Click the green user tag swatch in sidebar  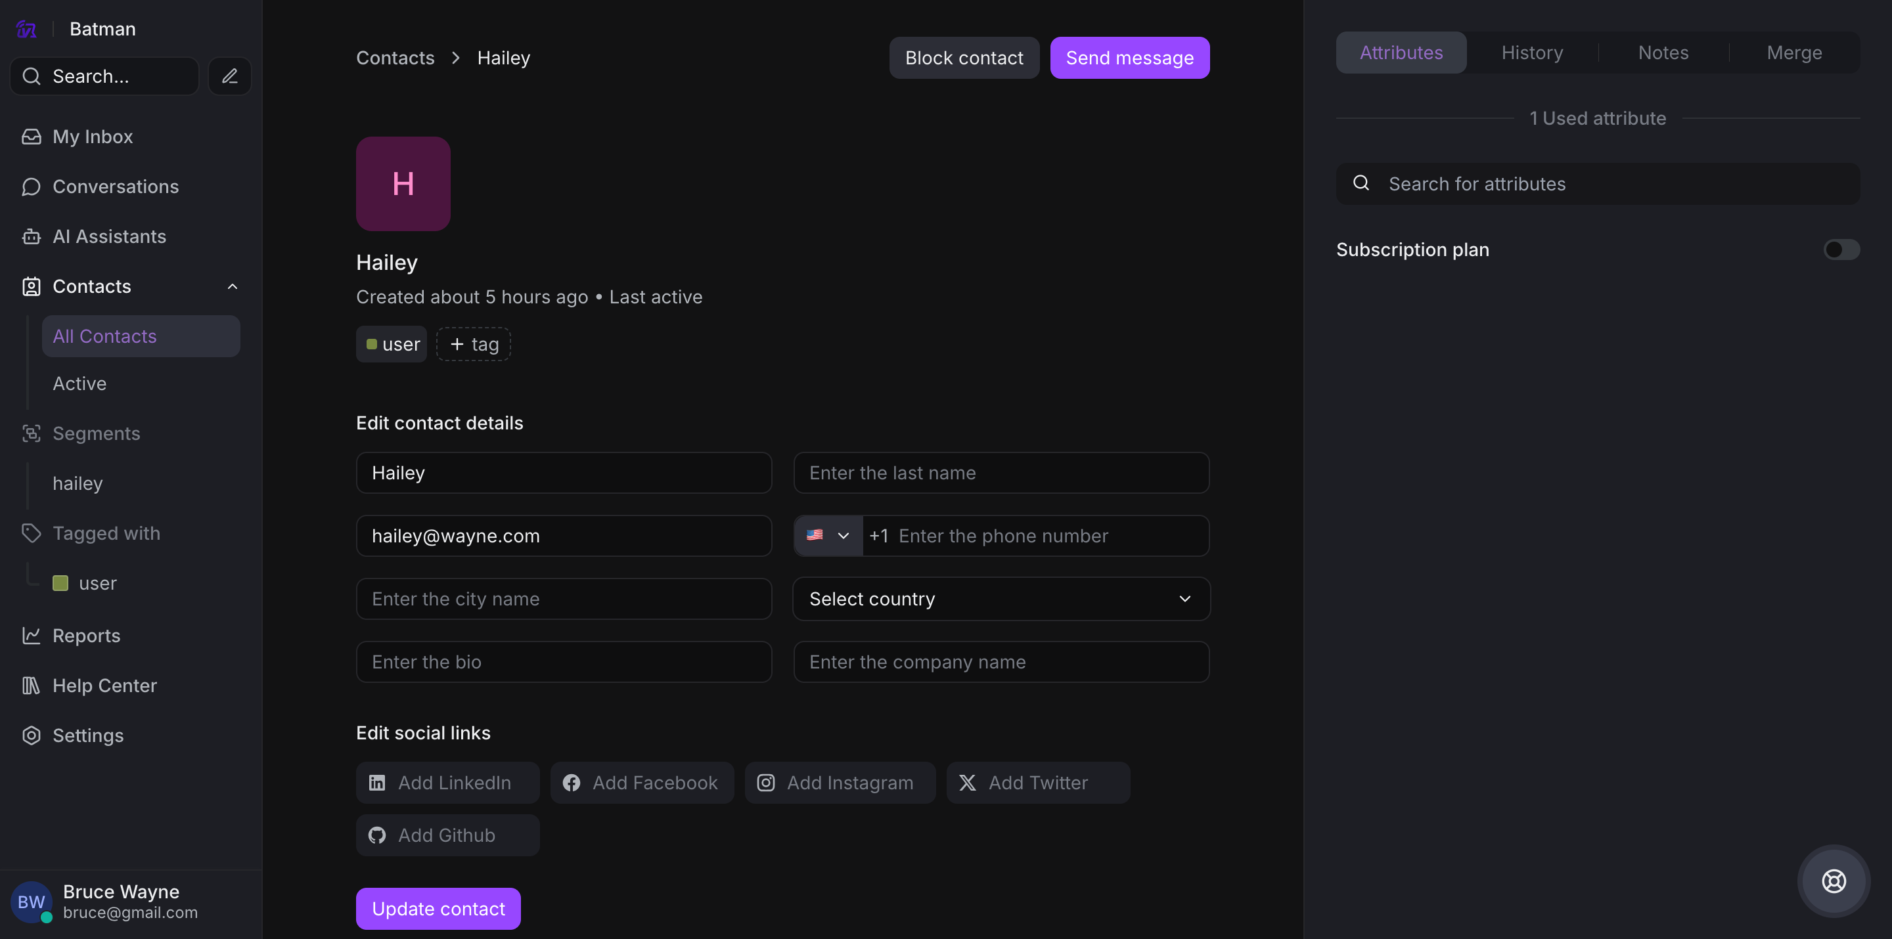[60, 583]
